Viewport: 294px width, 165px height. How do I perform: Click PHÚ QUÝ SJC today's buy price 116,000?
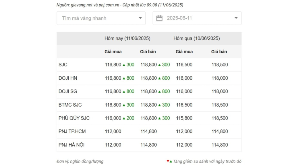(113, 118)
